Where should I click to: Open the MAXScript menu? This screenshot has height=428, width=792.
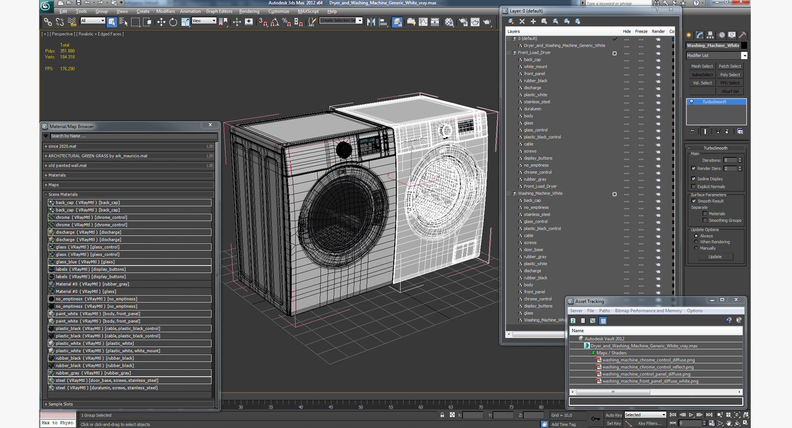308,11
